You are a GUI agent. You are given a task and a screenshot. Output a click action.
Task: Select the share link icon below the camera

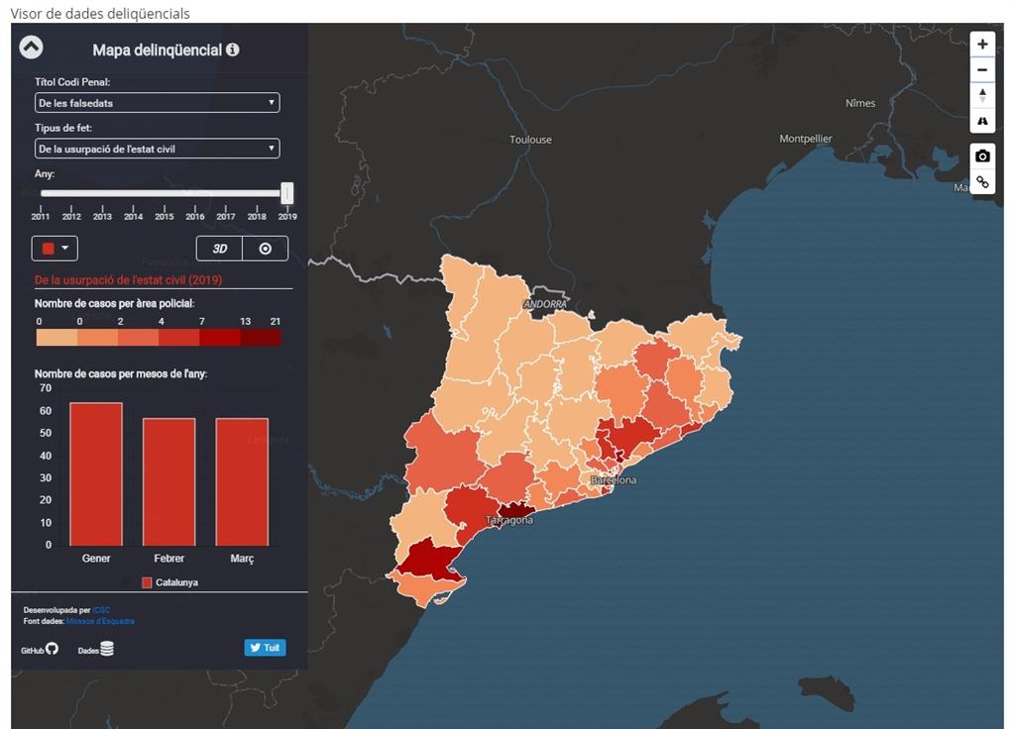982,182
